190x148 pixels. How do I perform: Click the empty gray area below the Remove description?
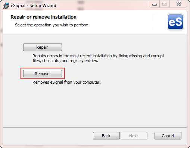[94, 105]
